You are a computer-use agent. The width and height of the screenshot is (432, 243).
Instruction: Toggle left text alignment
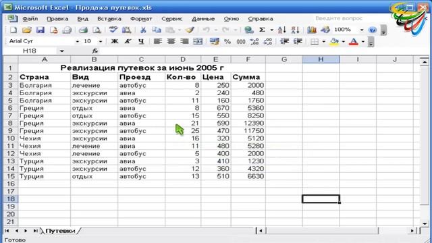click(x=157, y=42)
